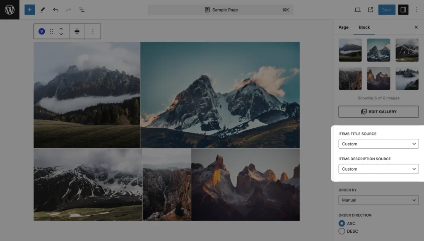Click the dark snowy ridge gallery image
Image resolution: width=424 pixels, height=241 pixels.
[x=88, y=184]
